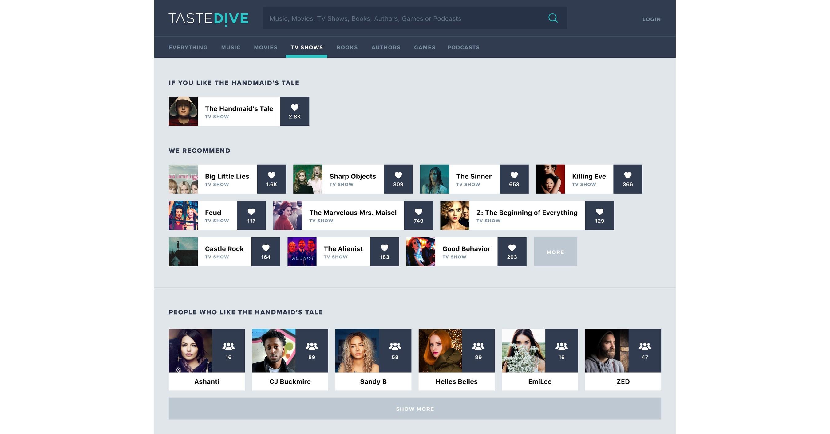Image resolution: width=830 pixels, height=434 pixels.
Task: Open the Everything category menu item
Action: 188,47
